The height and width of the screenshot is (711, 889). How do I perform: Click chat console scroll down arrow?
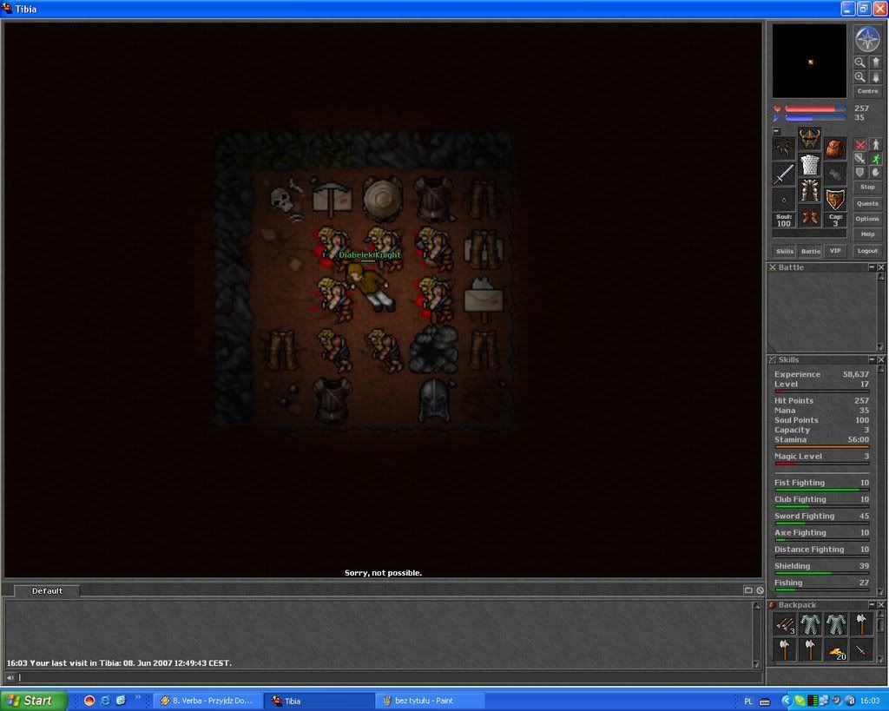pos(756,664)
